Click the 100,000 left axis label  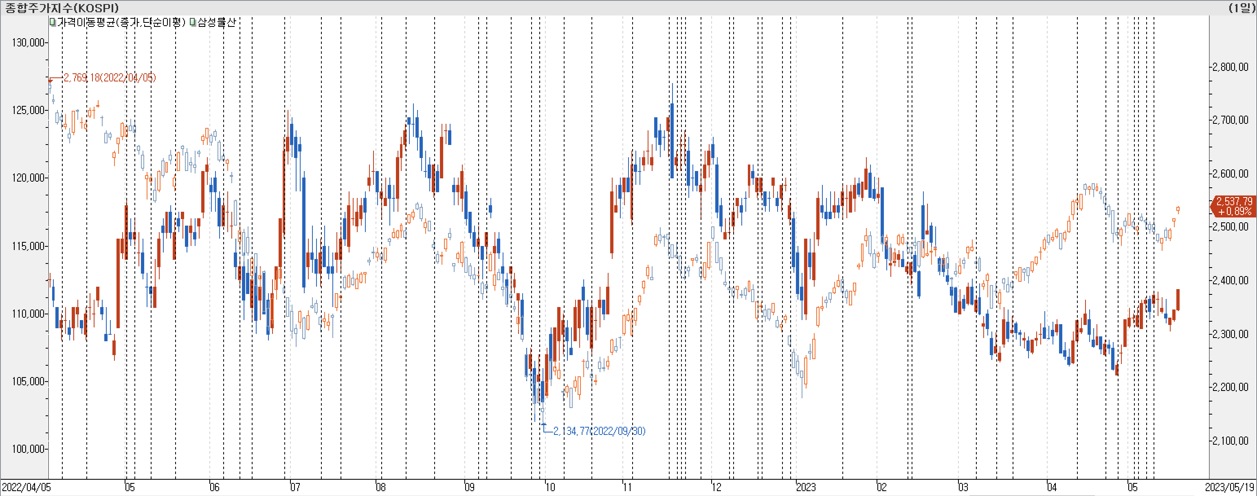28,449
